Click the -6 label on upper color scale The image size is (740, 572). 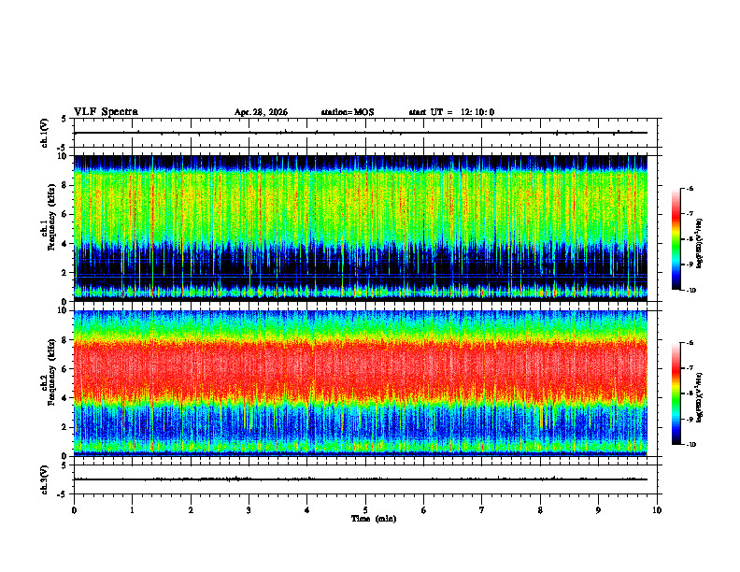click(690, 188)
